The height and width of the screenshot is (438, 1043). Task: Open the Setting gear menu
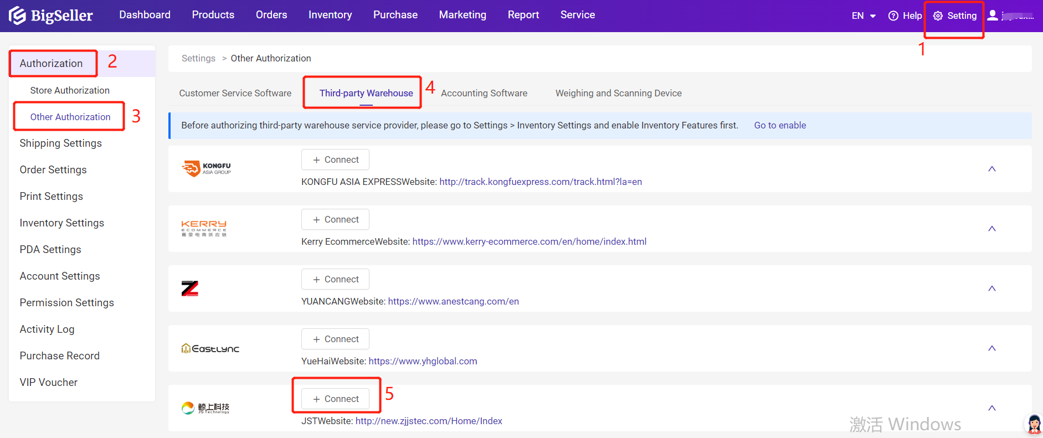[x=954, y=16]
